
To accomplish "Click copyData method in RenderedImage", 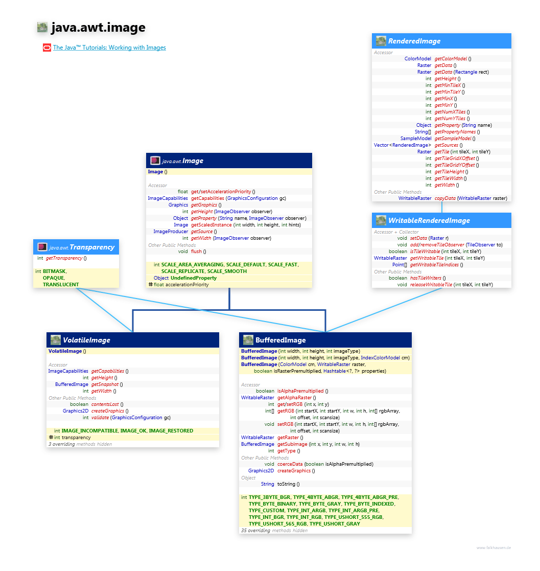I will (445, 198).
